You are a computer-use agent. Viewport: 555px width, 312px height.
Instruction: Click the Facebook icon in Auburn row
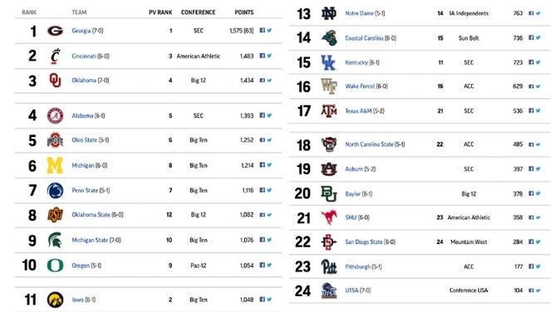tap(531, 169)
